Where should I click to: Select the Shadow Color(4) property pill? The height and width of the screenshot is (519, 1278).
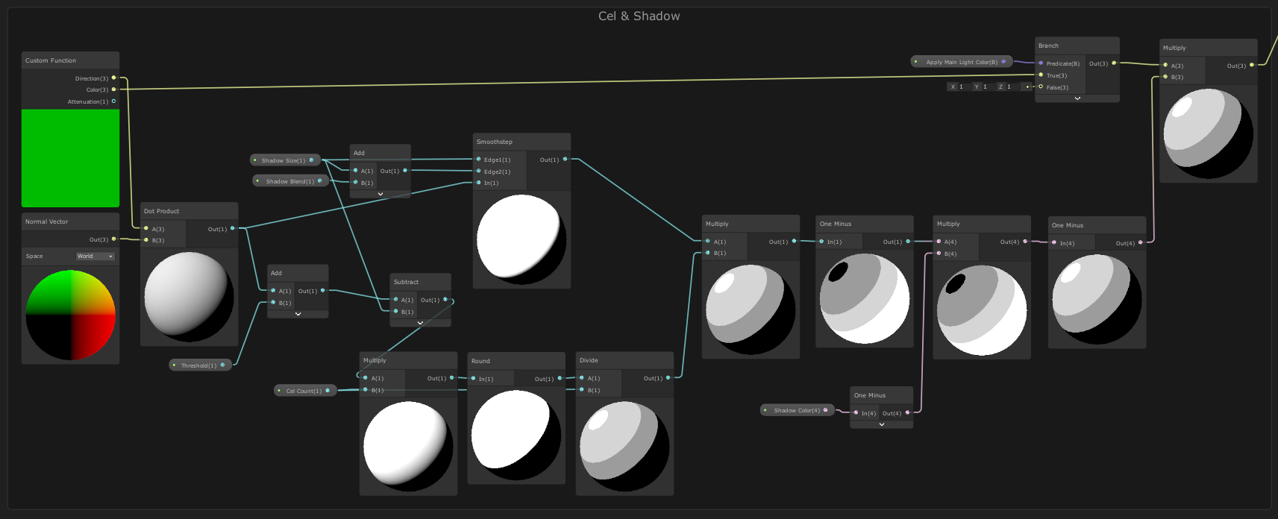[x=798, y=410]
